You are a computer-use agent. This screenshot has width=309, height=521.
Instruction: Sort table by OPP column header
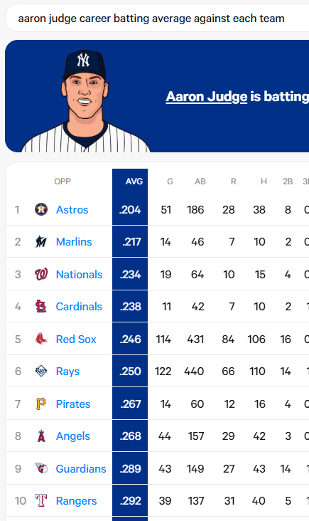[x=63, y=181]
